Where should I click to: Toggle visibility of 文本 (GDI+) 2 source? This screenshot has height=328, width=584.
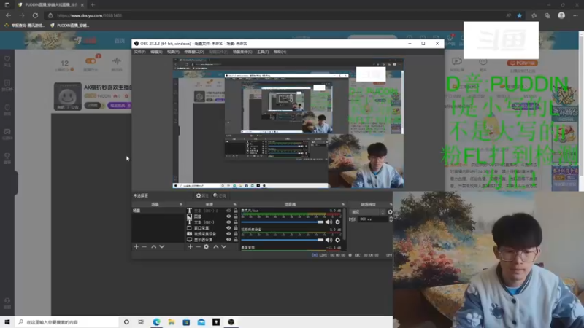click(x=228, y=211)
